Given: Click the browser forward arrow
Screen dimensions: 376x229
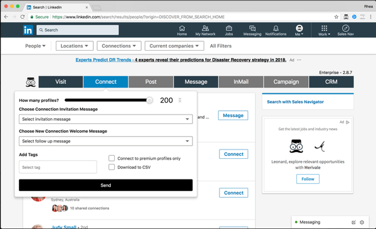Looking at the screenshot, I should coord(14,17).
